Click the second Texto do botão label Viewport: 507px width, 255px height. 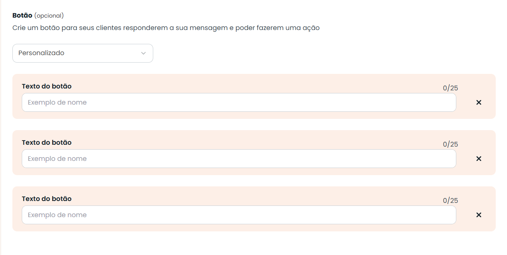(x=47, y=142)
